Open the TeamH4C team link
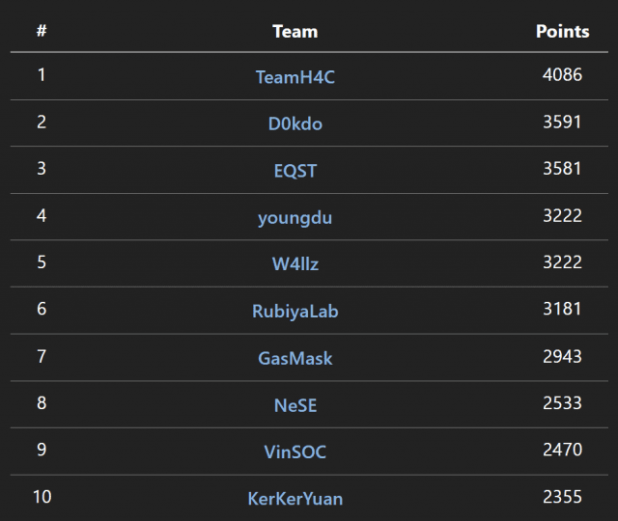Viewport: 618px width, 521px height. (295, 77)
